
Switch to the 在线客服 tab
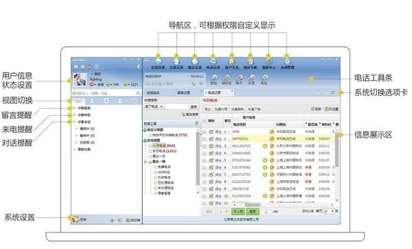tap(153, 92)
